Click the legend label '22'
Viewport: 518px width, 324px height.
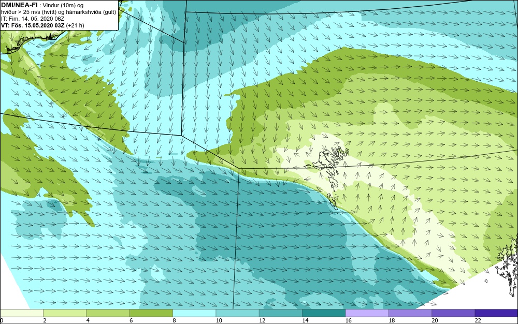tap(478, 320)
